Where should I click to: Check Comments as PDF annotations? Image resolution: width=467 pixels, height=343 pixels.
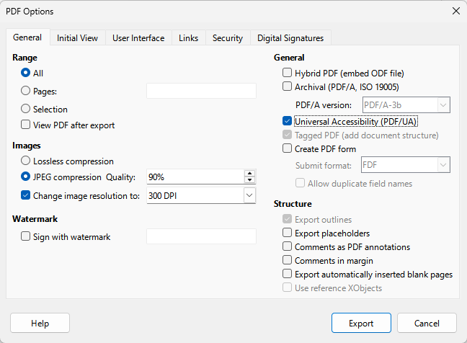(287, 246)
